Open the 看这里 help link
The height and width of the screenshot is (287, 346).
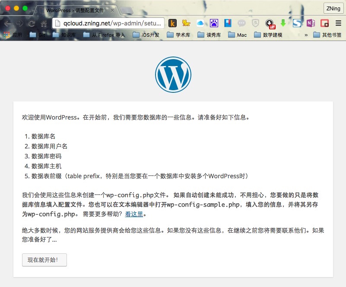(134, 214)
